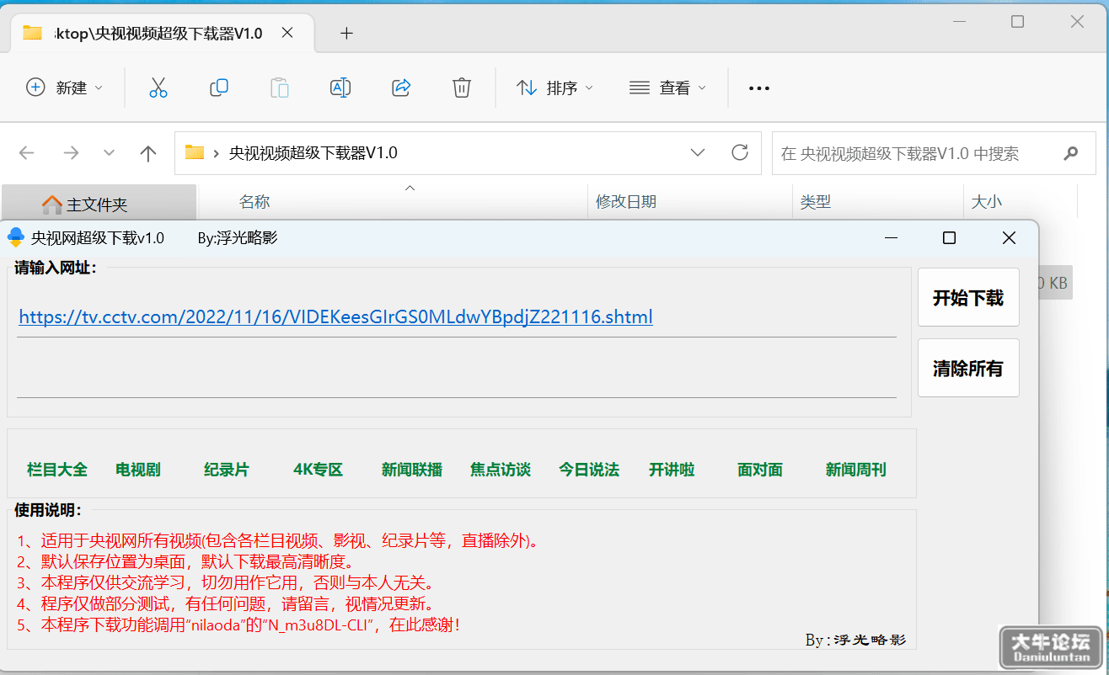
Task: Refresh the Explorer folder view
Action: point(740,152)
